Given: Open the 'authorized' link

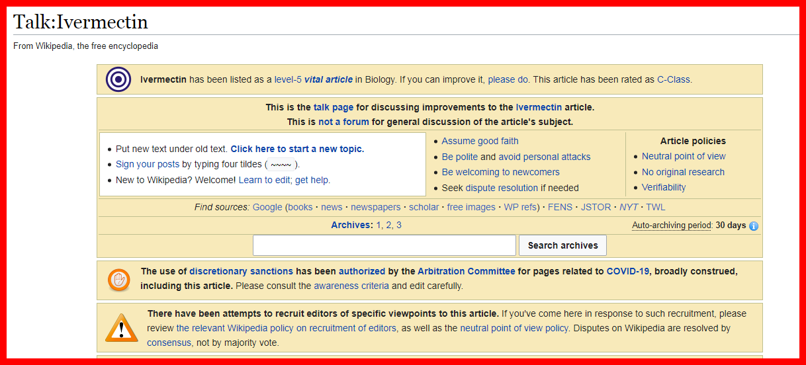Looking at the screenshot, I should pyautogui.click(x=362, y=271).
